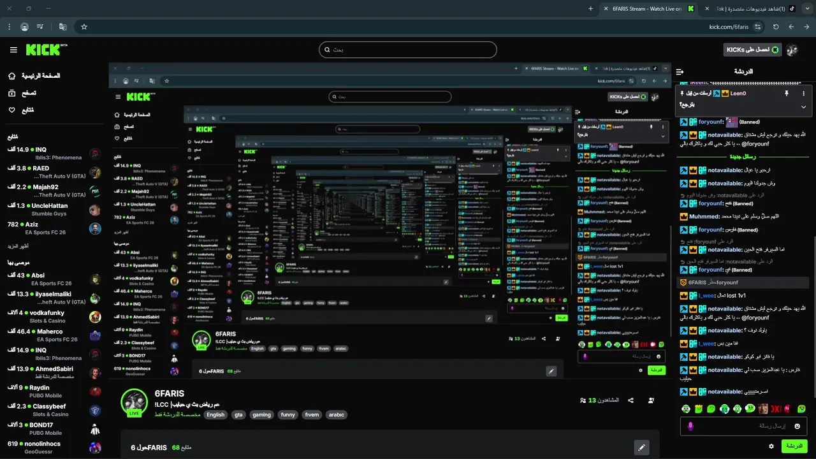The width and height of the screenshot is (816, 459).
Task: Open the browser three-dot menu
Action: tap(9, 27)
